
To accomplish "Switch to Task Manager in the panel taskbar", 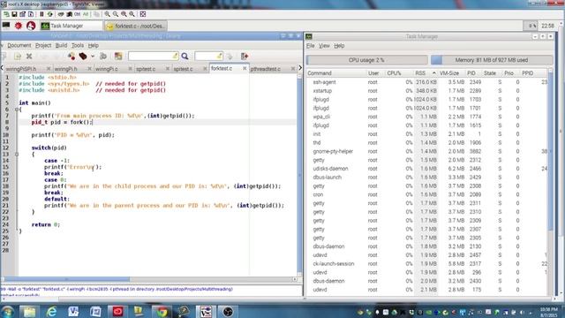I will click(71, 26).
